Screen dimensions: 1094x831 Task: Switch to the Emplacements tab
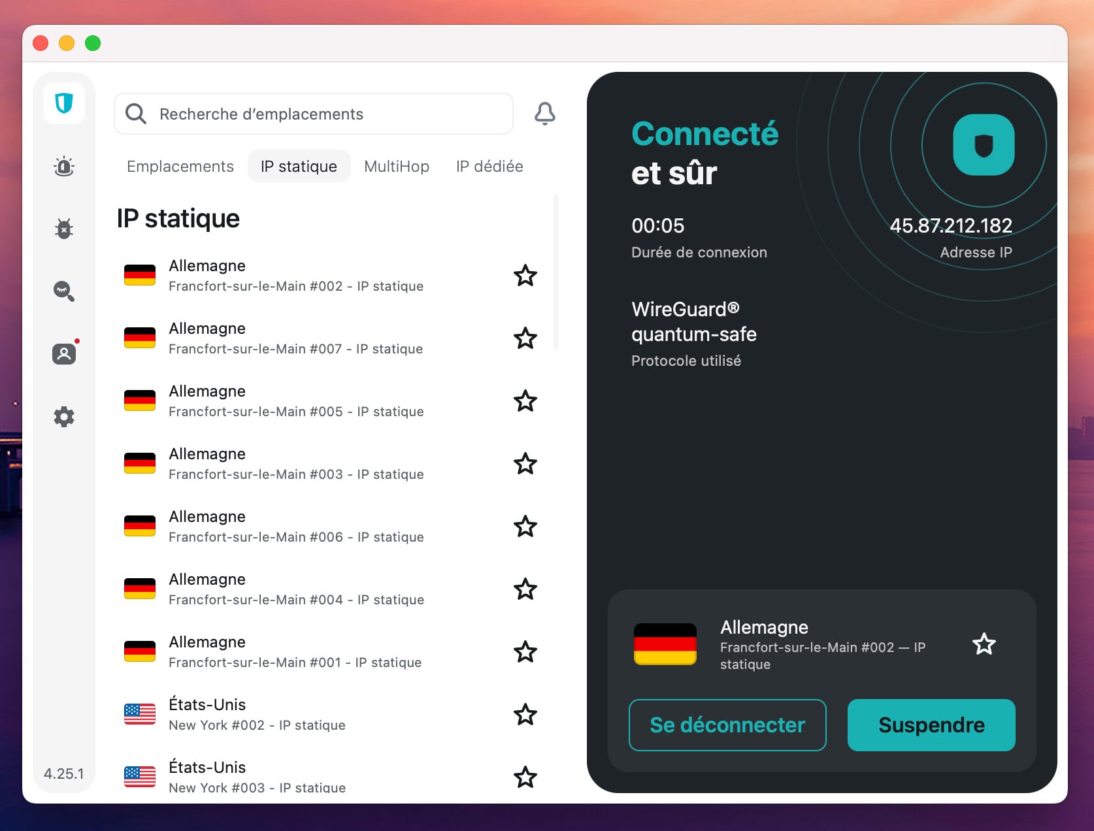click(x=180, y=167)
